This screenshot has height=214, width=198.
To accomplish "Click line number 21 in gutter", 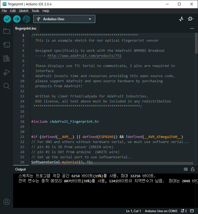I will pos(22,137).
